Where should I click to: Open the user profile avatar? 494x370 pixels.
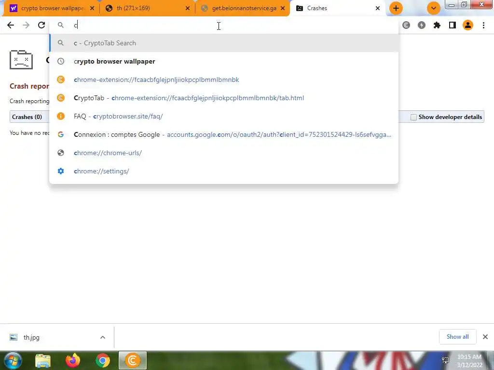tap(468, 25)
